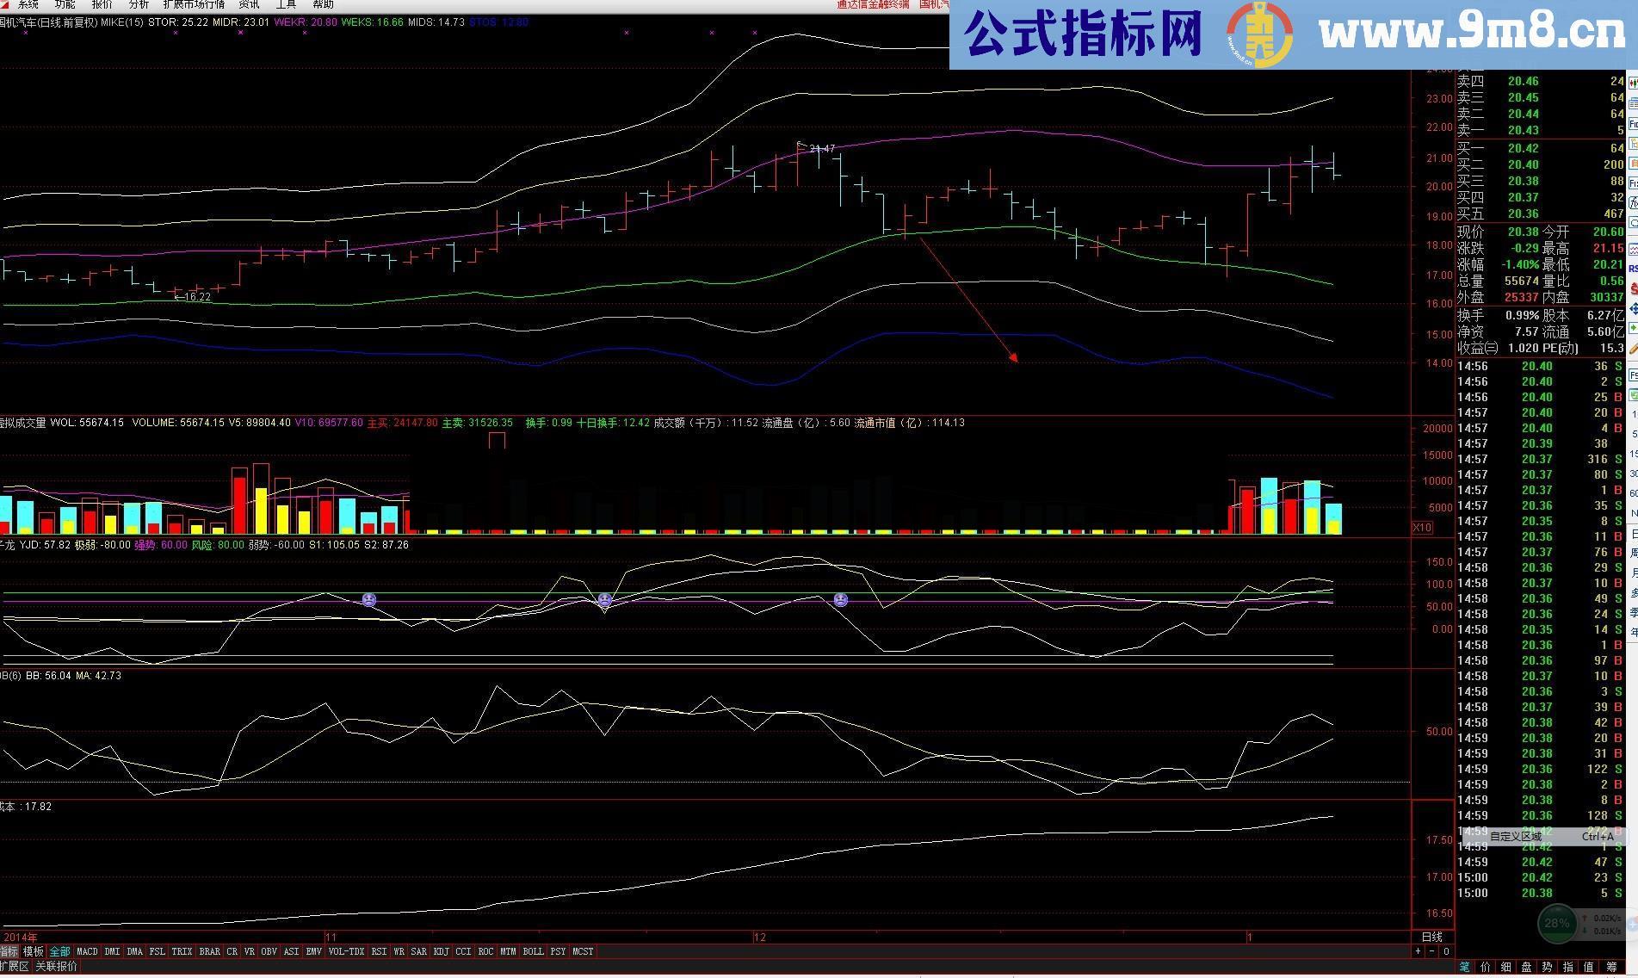Click the first purple face signal marker
This screenshot has height=978, width=1638.
coord(368,599)
